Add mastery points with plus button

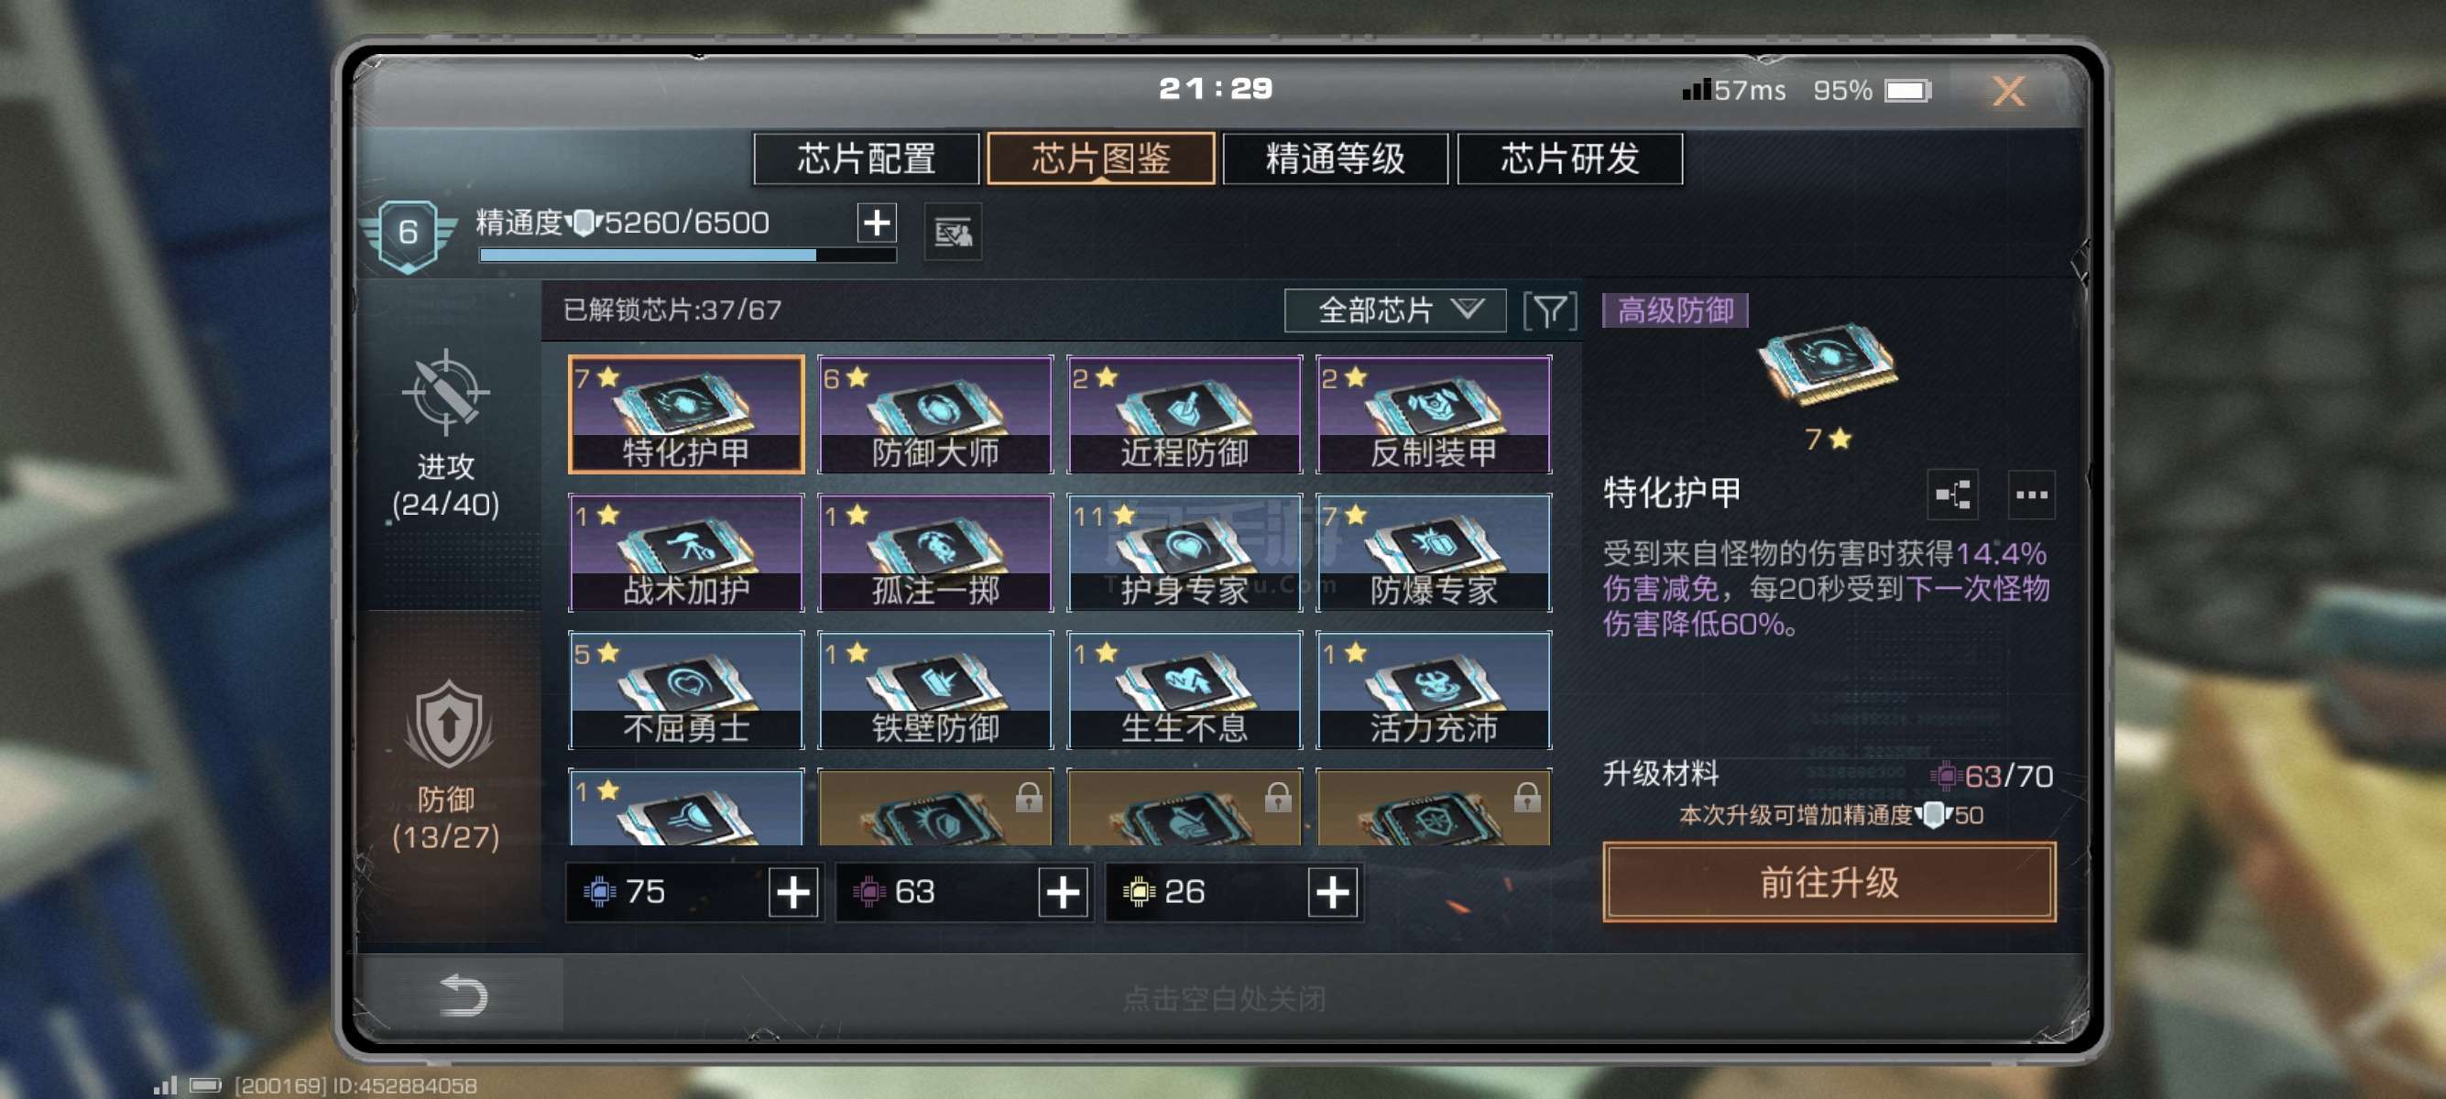[x=877, y=223]
